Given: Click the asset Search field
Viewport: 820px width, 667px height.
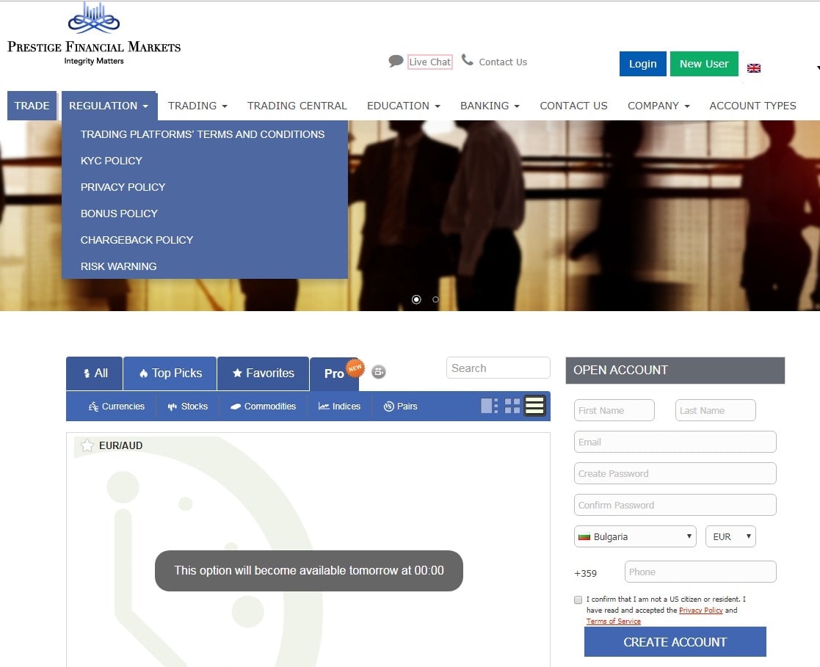Looking at the screenshot, I should (498, 368).
